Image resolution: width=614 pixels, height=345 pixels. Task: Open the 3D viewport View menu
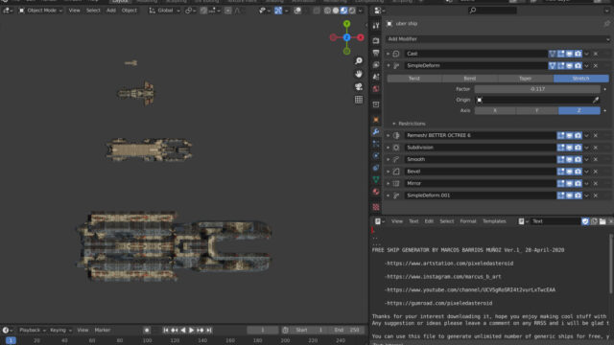point(74,11)
